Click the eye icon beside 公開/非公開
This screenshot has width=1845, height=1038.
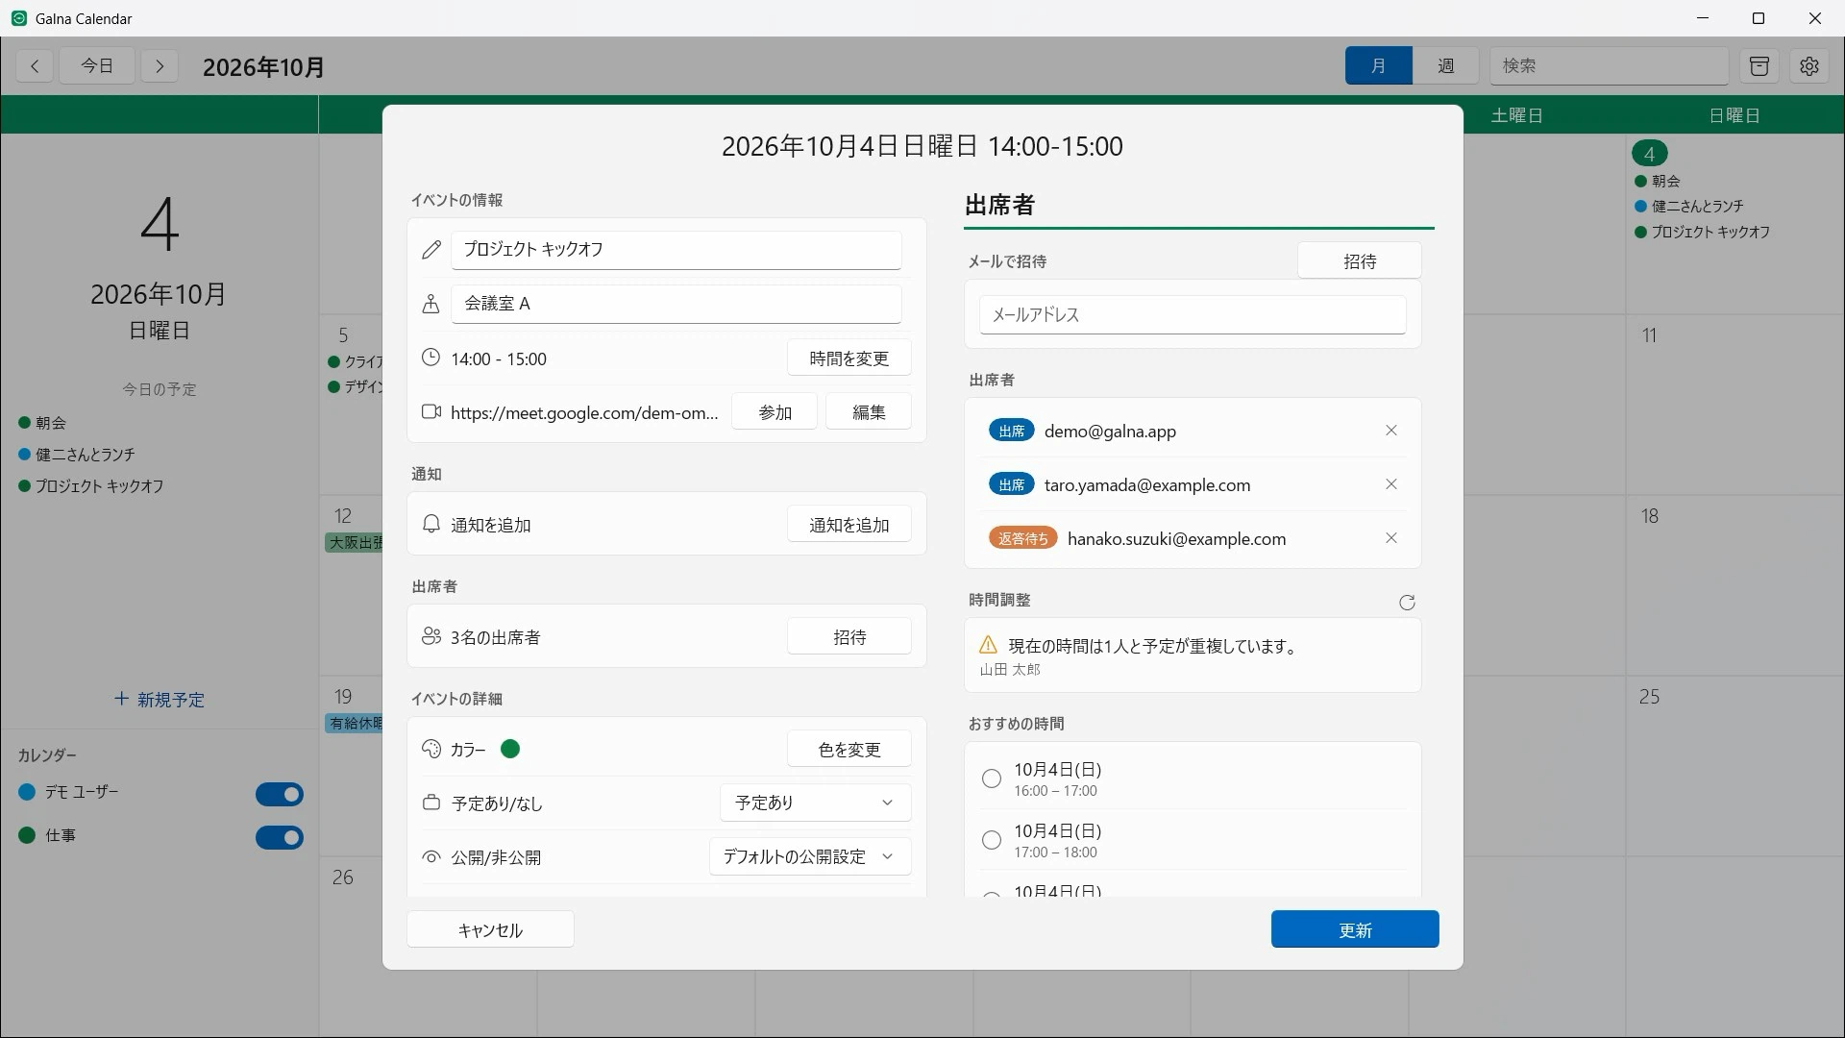(431, 857)
